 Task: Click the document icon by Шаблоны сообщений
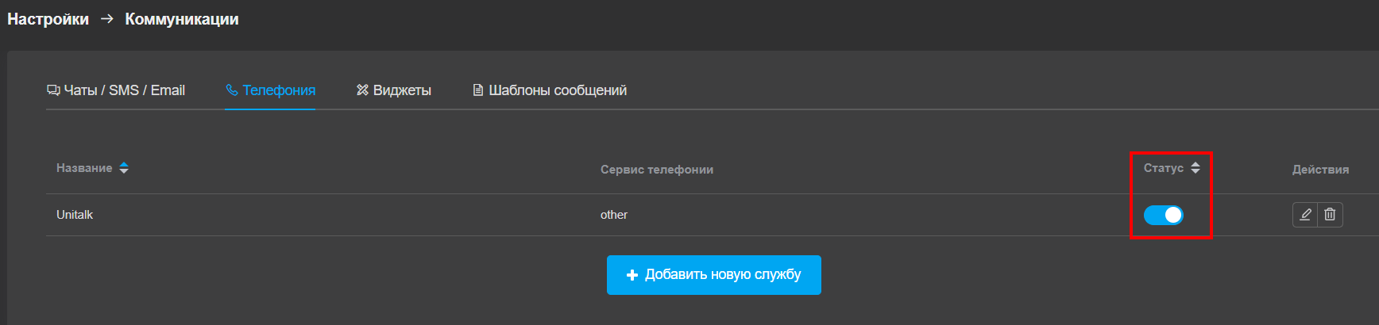pos(477,90)
